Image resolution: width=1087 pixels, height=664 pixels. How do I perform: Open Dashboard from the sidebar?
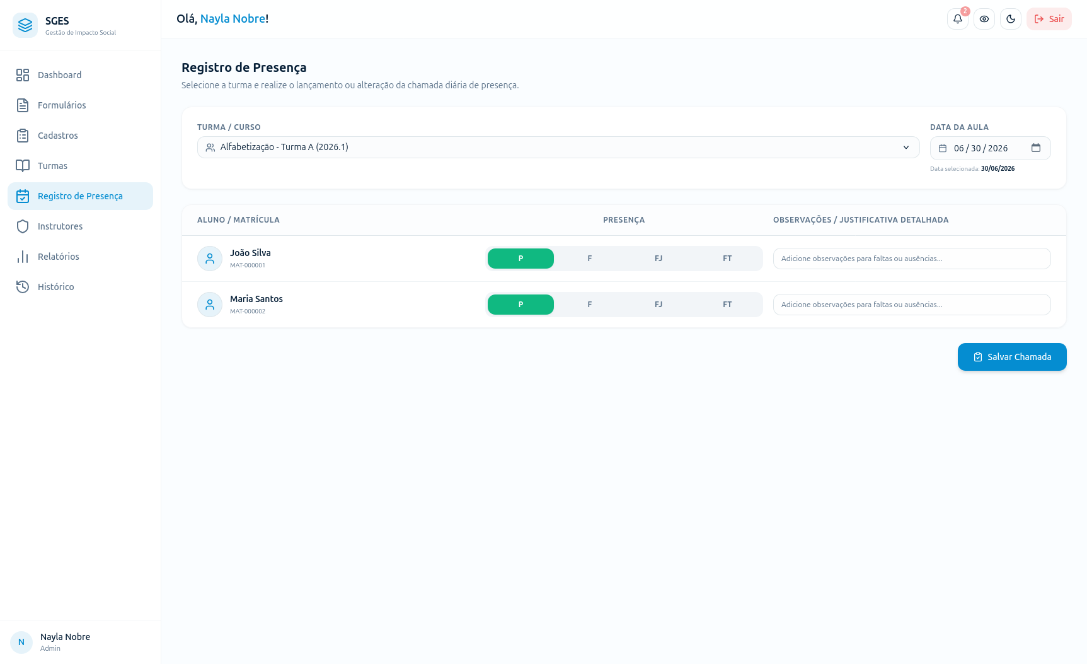pyautogui.click(x=80, y=75)
